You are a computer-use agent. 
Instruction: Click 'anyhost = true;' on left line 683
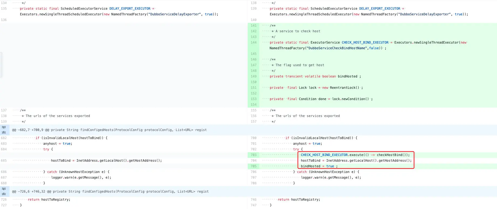pyautogui.click(x=58, y=144)
